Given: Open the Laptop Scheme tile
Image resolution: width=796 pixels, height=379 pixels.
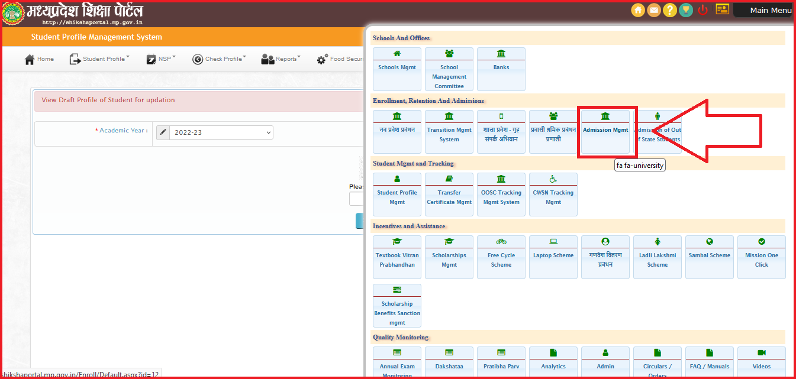Looking at the screenshot, I should [553, 257].
